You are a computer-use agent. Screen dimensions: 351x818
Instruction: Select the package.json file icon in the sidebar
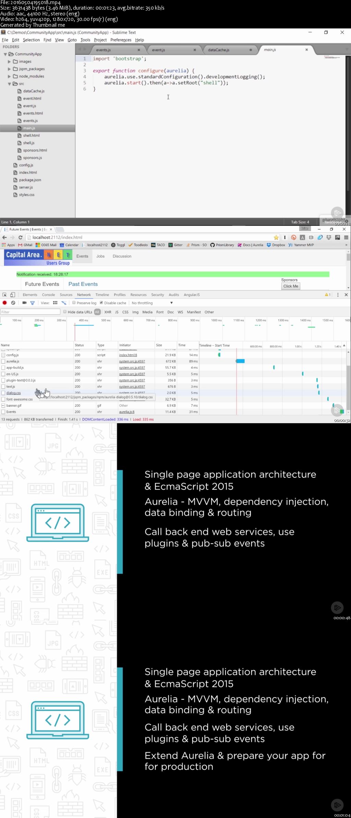click(15, 180)
